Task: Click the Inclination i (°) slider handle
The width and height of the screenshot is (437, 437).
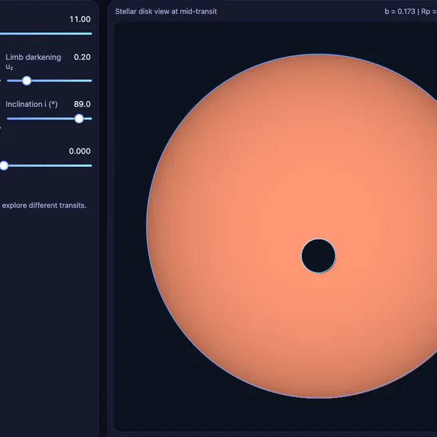Action: (x=79, y=119)
